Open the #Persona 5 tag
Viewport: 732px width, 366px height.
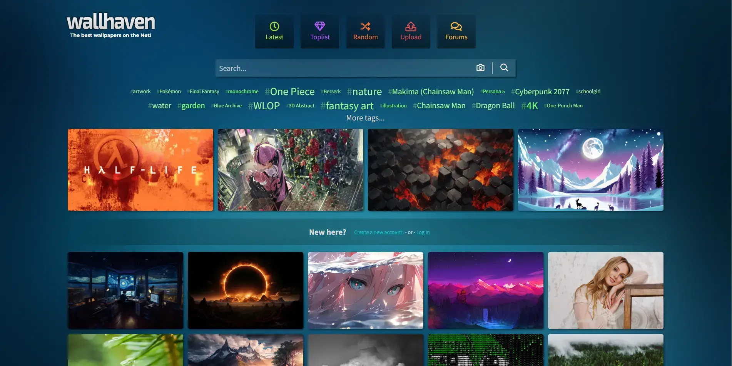[493, 92]
